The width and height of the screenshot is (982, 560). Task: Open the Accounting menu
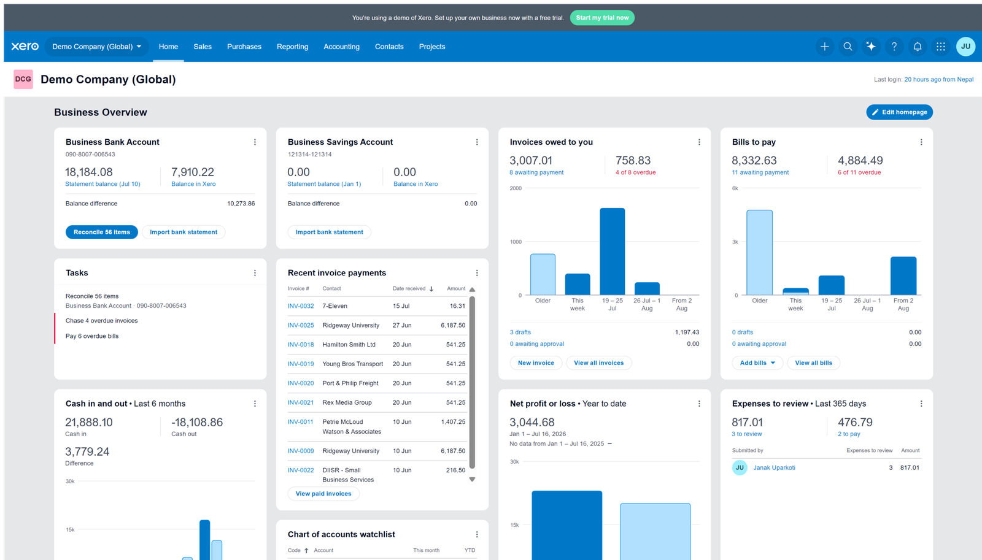[x=341, y=47]
